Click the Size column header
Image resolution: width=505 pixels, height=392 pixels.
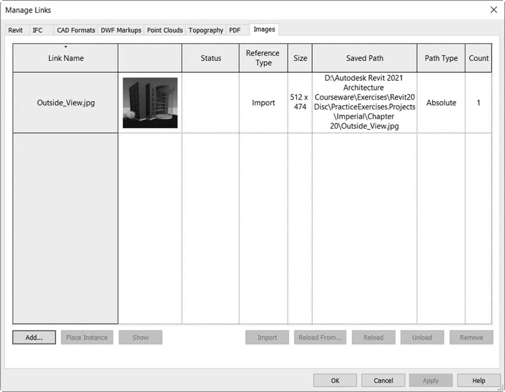click(300, 58)
